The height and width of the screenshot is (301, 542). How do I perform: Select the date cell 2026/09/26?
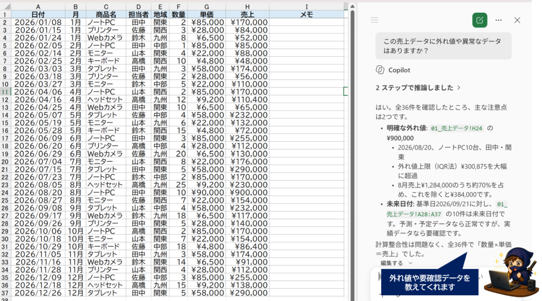point(38,223)
